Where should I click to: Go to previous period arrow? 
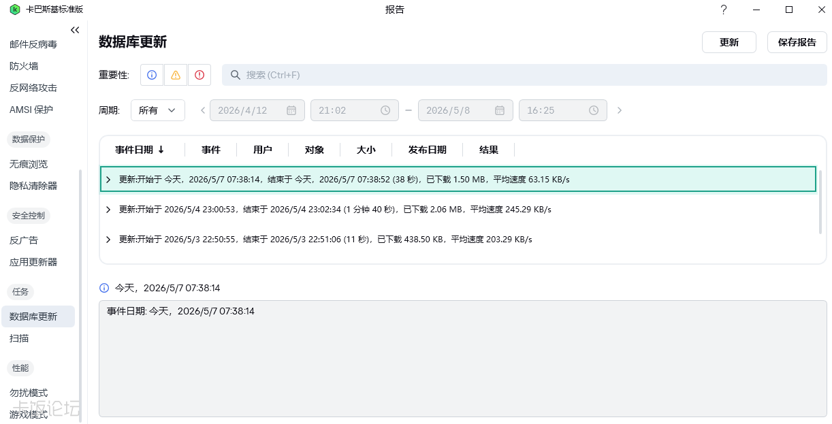coord(203,110)
